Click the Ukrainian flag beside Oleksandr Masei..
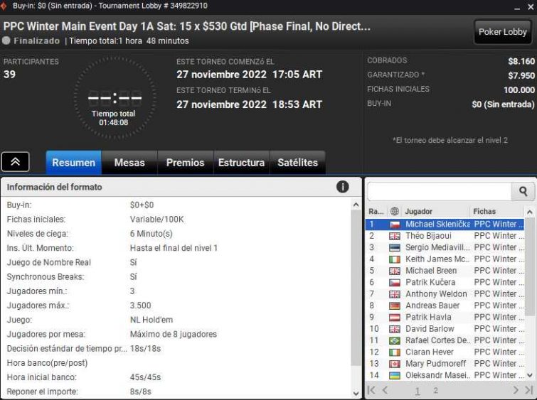 [395, 376]
